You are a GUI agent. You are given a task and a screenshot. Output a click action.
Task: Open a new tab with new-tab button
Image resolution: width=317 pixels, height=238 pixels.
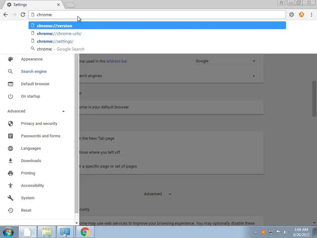pyautogui.click(x=70, y=5)
